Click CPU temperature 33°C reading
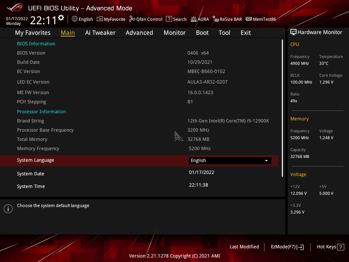This screenshot has height=262, width=349. 324,63
